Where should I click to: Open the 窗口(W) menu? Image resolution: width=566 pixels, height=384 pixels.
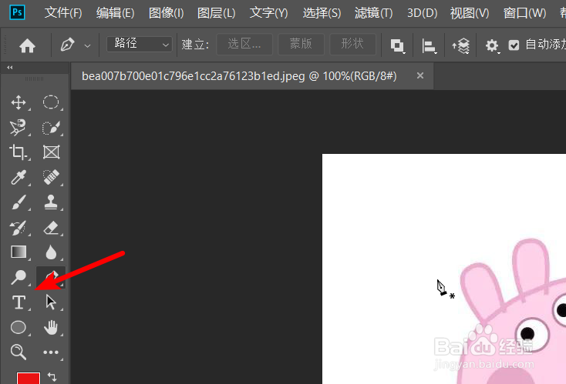pos(524,13)
